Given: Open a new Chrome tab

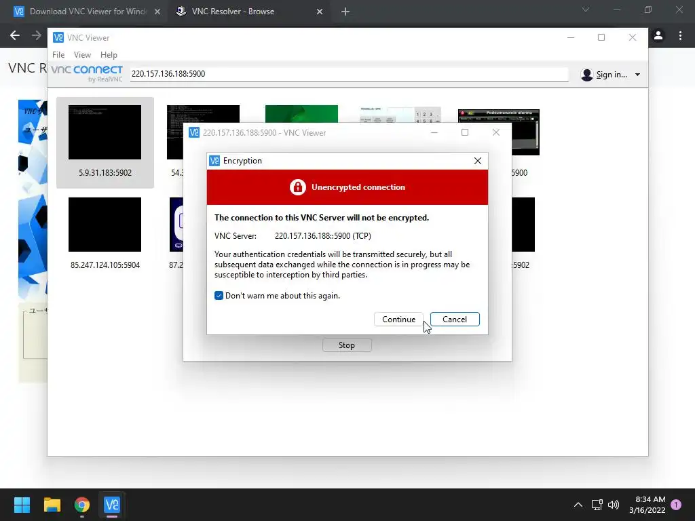Looking at the screenshot, I should 345,12.
